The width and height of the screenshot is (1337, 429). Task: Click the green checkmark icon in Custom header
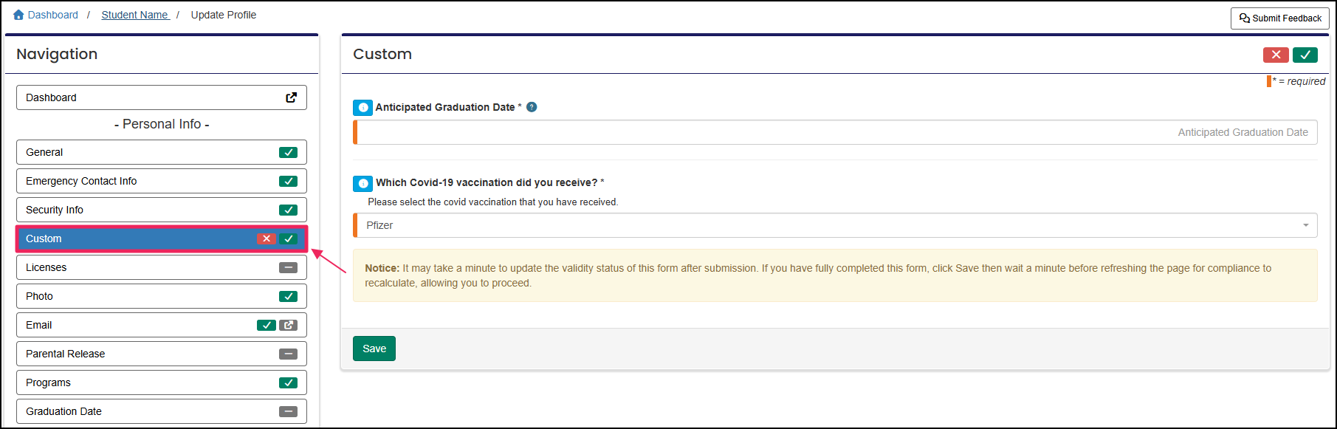point(1305,55)
